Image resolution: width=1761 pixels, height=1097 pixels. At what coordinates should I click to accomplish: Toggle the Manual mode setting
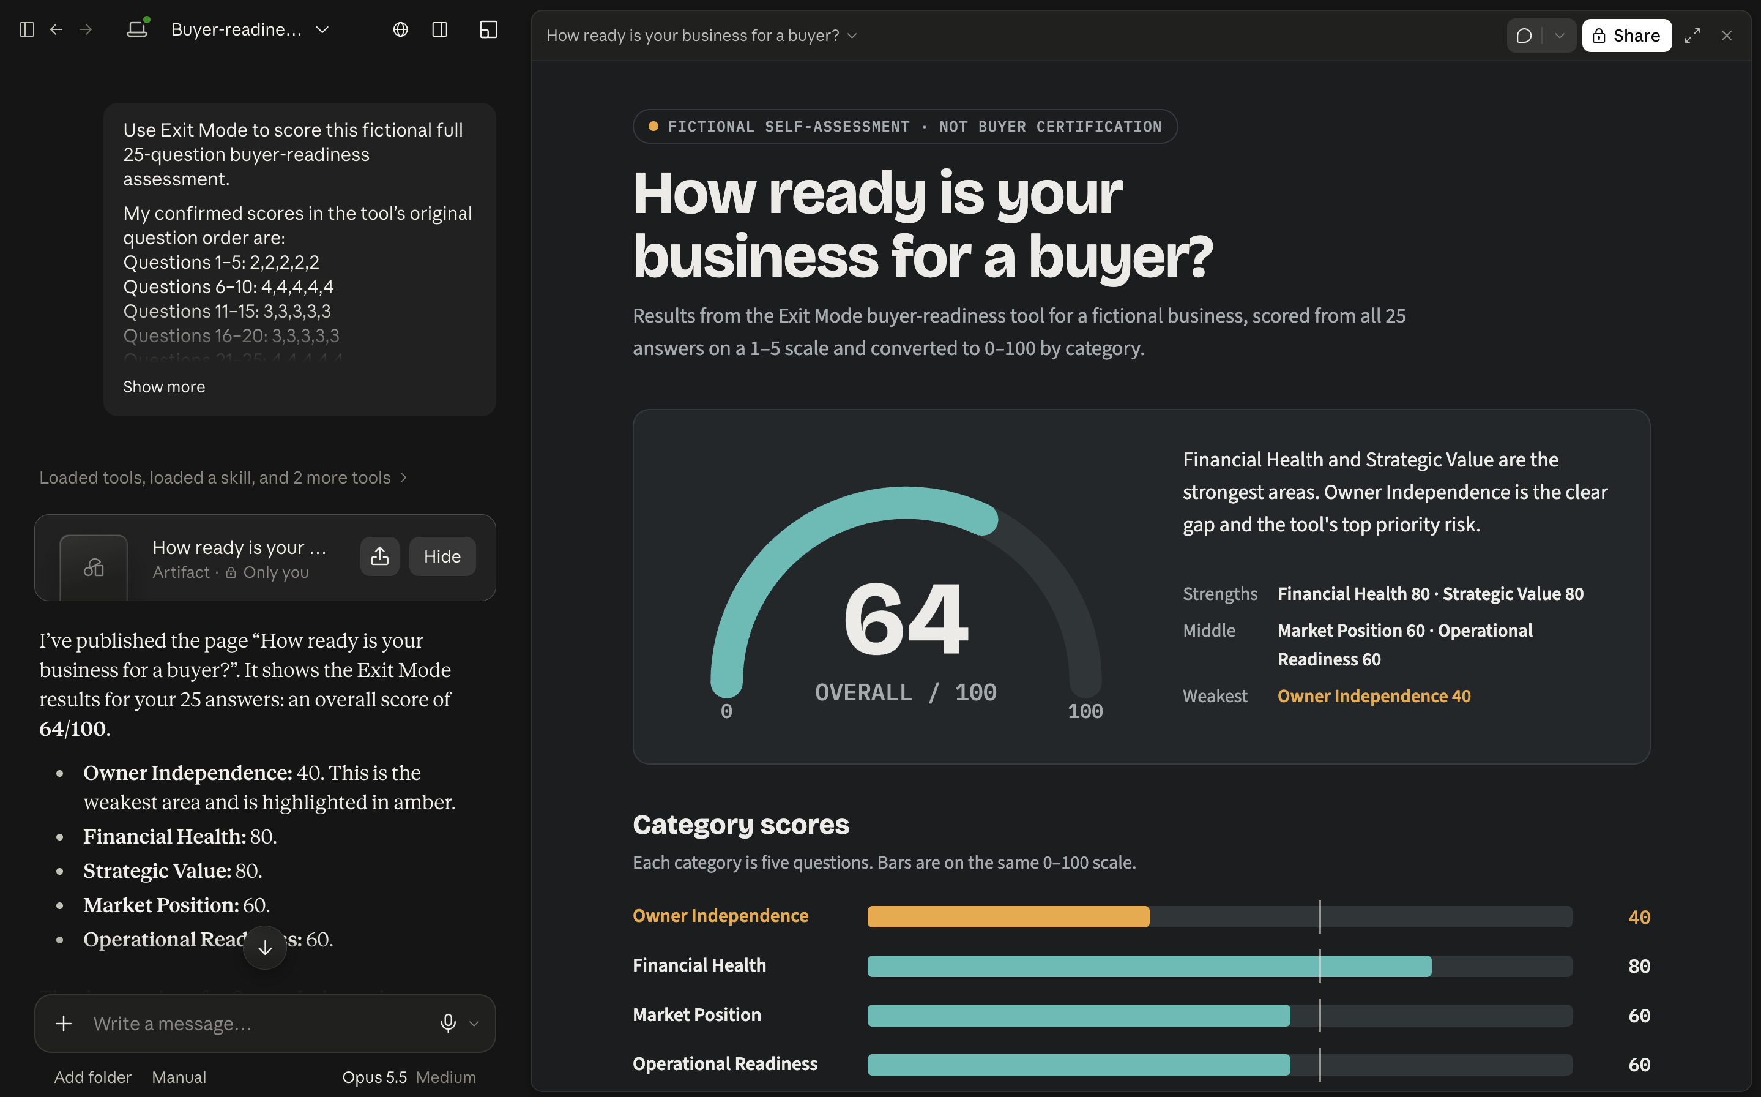(x=179, y=1077)
